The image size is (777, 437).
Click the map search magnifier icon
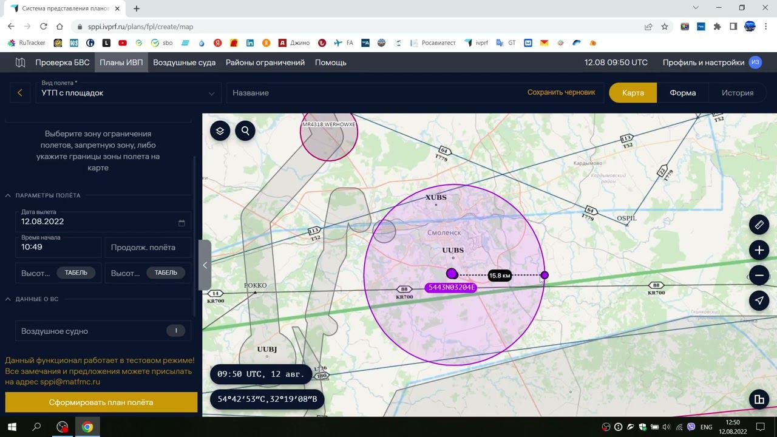tap(245, 130)
